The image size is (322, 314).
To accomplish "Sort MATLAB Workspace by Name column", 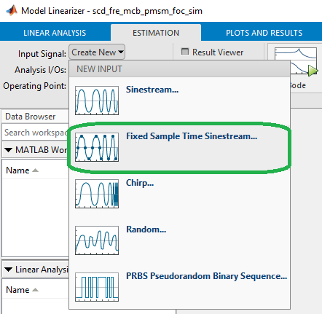I will coord(17,170).
